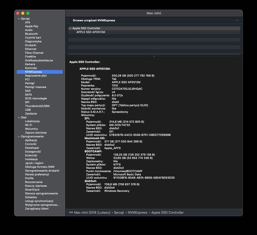Collapse the Sieć section in sidebar
The image size is (257, 235).
coord(19,117)
